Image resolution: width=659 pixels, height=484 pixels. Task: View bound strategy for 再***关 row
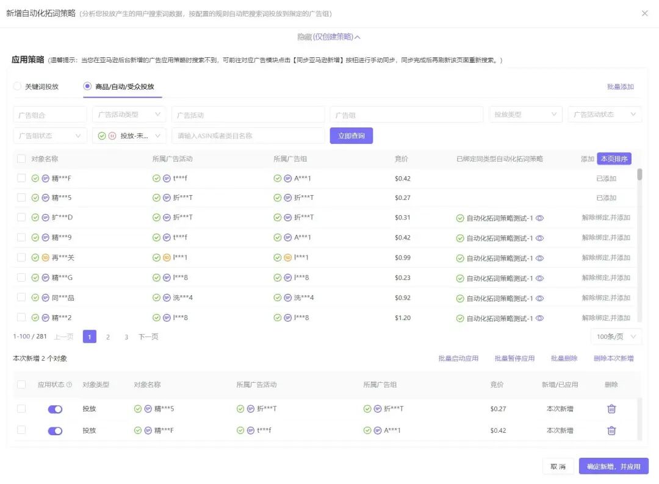point(540,258)
